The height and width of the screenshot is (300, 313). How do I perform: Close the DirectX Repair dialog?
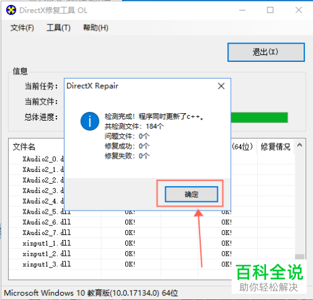pyautogui.click(x=221, y=86)
